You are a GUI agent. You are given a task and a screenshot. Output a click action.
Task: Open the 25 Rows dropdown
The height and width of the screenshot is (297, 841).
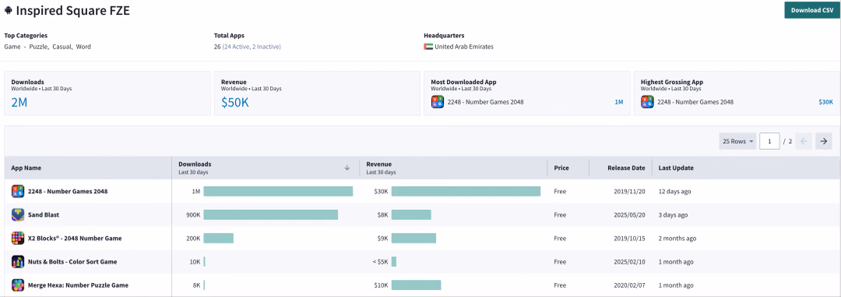737,142
